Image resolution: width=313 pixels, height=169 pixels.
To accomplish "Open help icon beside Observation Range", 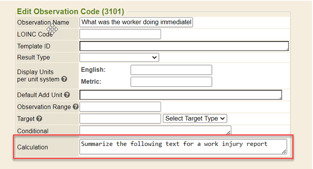I will click(x=75, y=107).
